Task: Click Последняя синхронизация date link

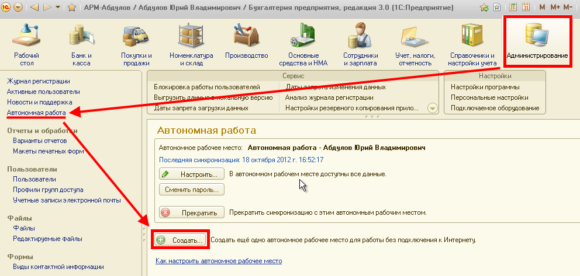Action: (241, 160)
